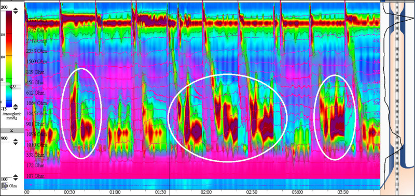Click the Atmospheric mmHg reference label
The image size is (415, 196).
click(x=11, y=116)
